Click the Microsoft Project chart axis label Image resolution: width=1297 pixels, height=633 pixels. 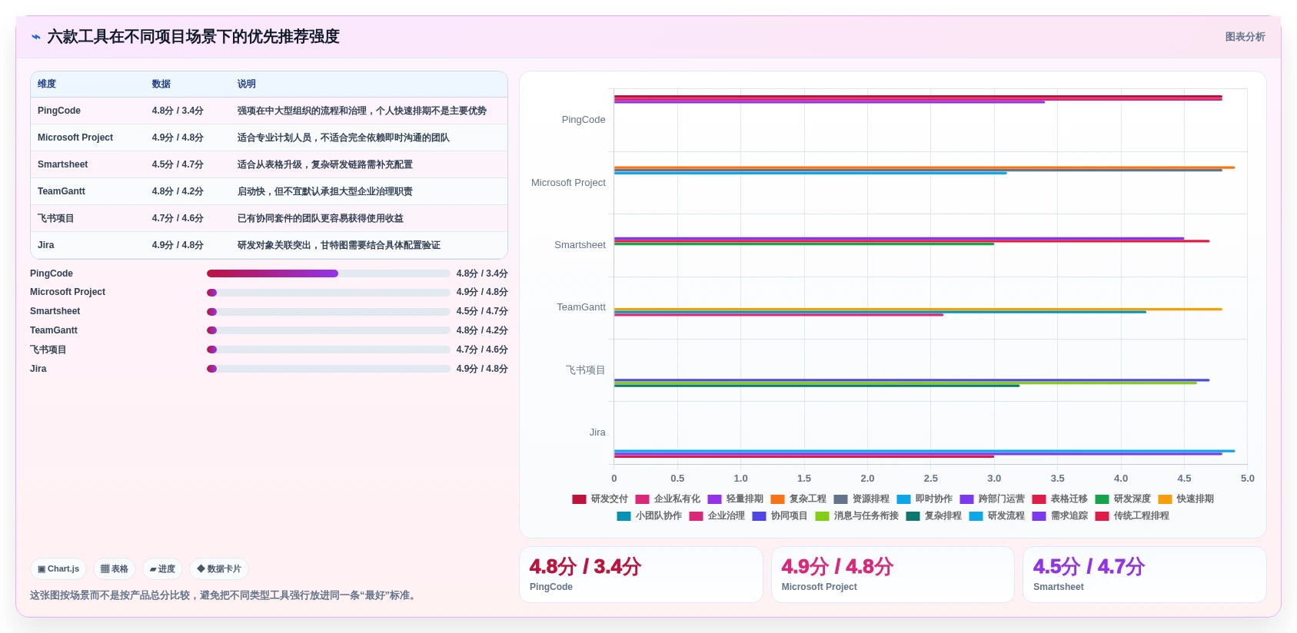(568, 183)
